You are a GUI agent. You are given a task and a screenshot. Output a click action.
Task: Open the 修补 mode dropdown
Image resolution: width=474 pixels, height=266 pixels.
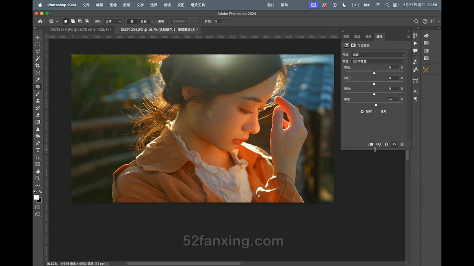pyautogui.click(x=113, y=21)
